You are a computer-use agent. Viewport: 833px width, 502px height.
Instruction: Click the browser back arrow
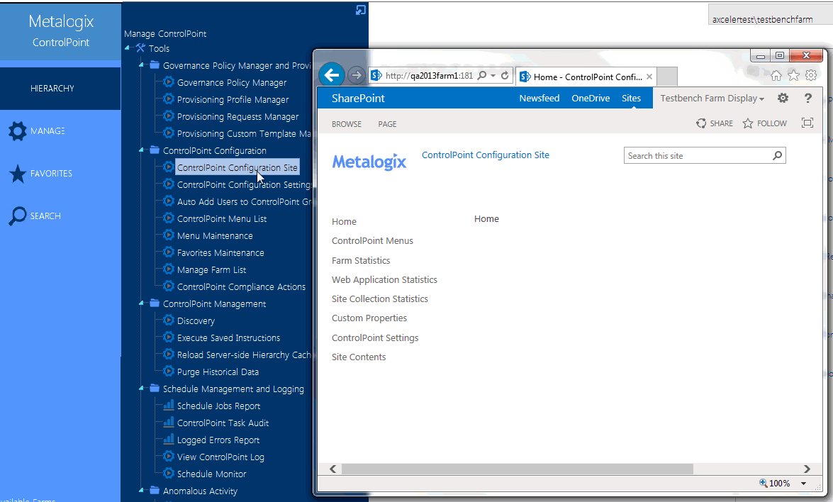[x=332, y=74]
